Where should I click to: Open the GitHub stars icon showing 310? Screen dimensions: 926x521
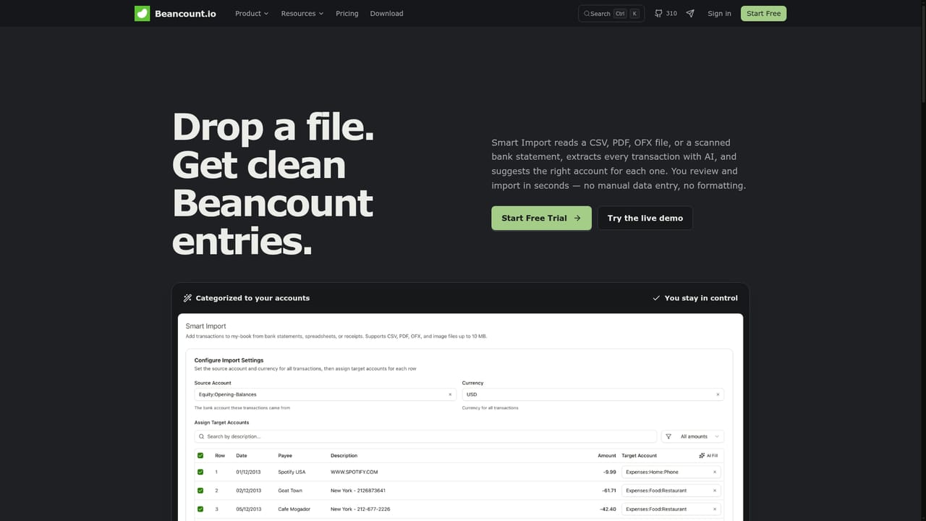click(x=658, y=13)
